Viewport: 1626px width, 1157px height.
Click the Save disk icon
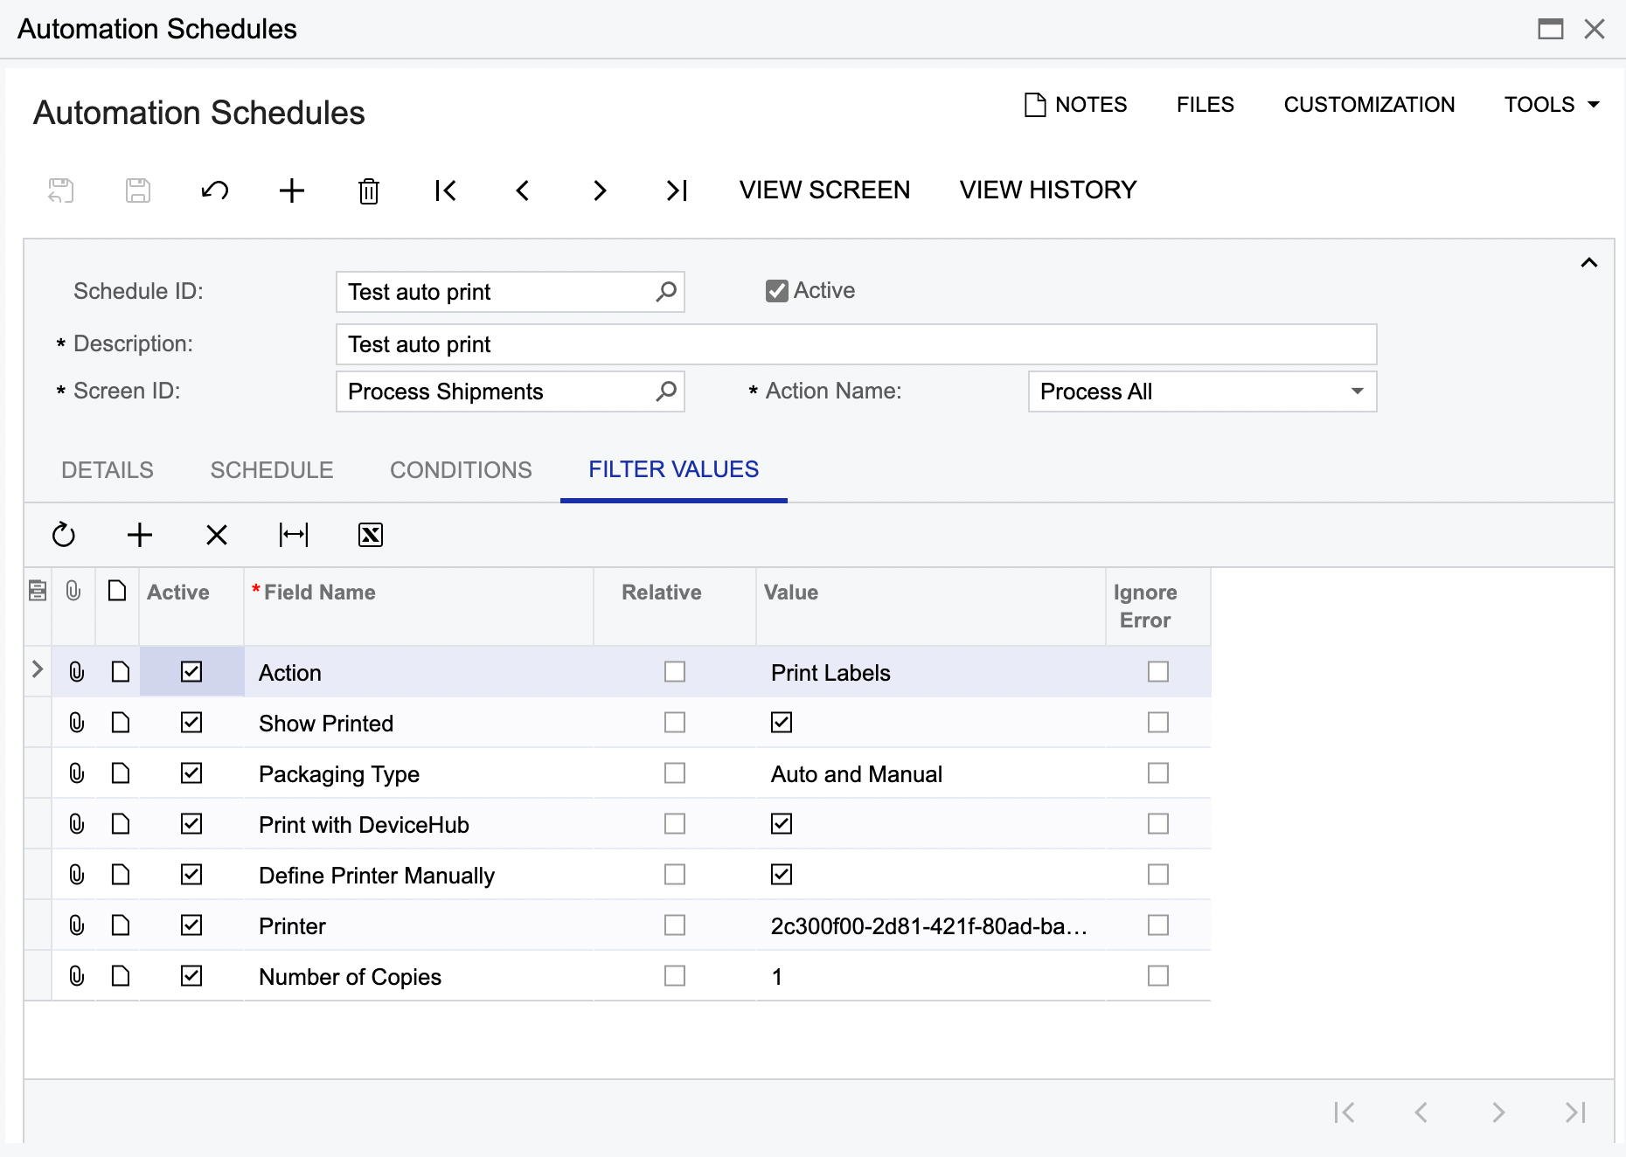tap(138, 191)
